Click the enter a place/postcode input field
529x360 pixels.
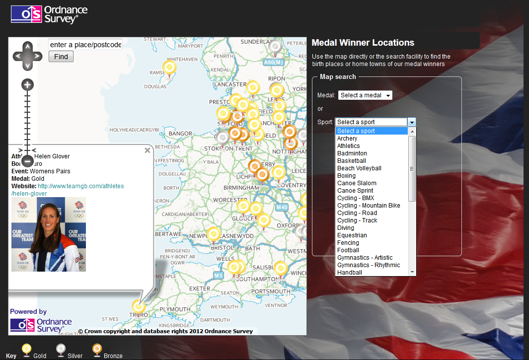[85, 44]
